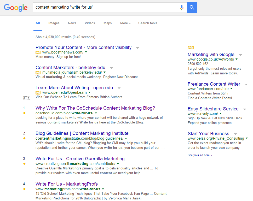
Task: Click the 'See your ad here' link
Action: point(200,155)
